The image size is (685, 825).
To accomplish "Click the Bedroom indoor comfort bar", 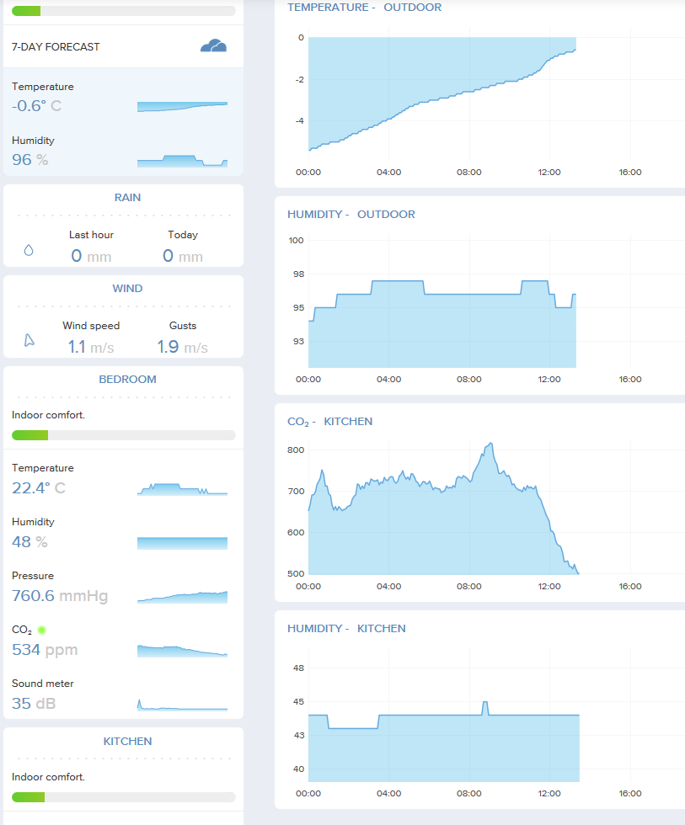I will click(124, 435).
